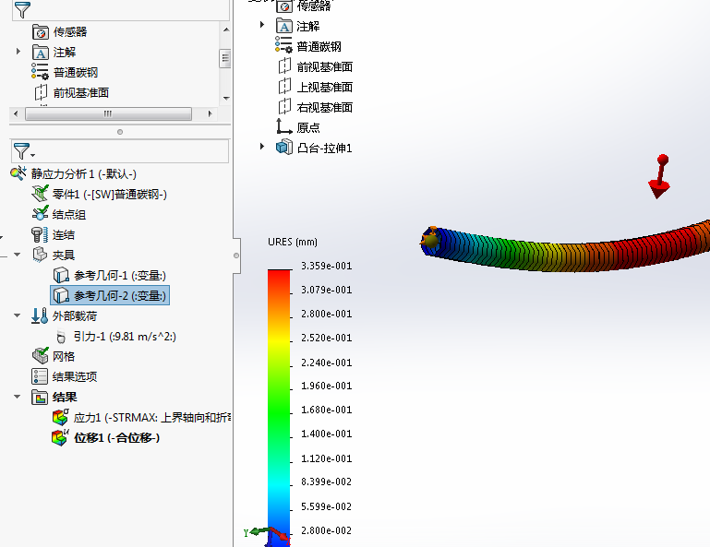The height and width of the screenshot is (547, 710).
Task: Collapse the 结果 results folder
Action: [x=18, y=397]
